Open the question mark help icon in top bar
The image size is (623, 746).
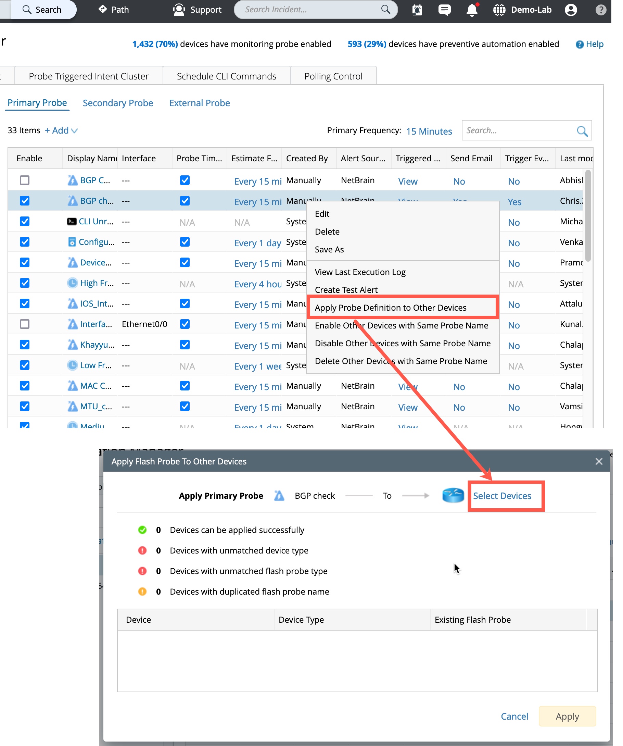(600, 10)
